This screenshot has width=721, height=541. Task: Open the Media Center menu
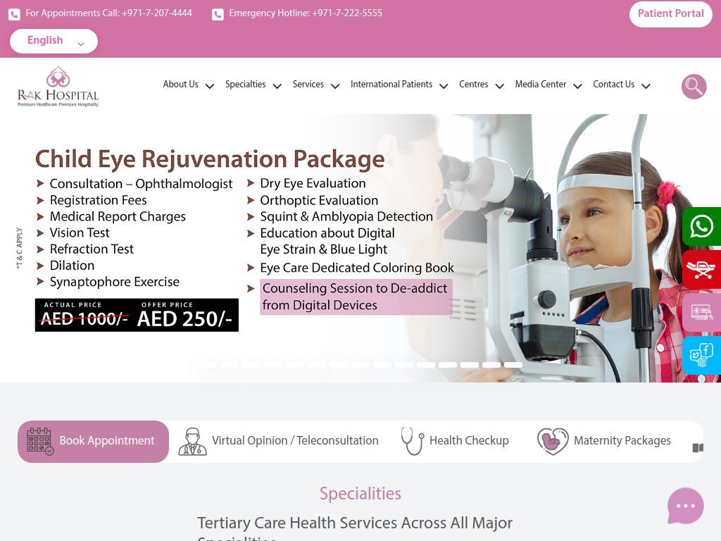click(x=540, y=85)
